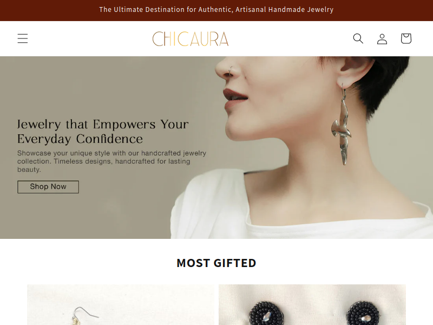The image size is (433, 325).
Task: Click the top announcement bar text
Action: pyautogui.click(x=216, y=10)
